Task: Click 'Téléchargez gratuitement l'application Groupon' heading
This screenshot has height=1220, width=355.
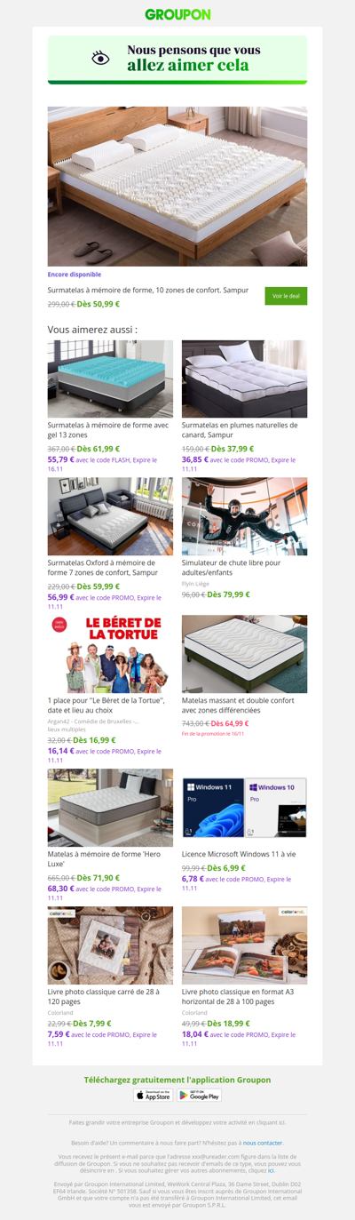Action: [177, 1079]
